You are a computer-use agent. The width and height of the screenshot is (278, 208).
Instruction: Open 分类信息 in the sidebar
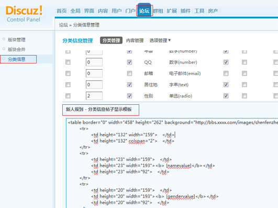16,59
